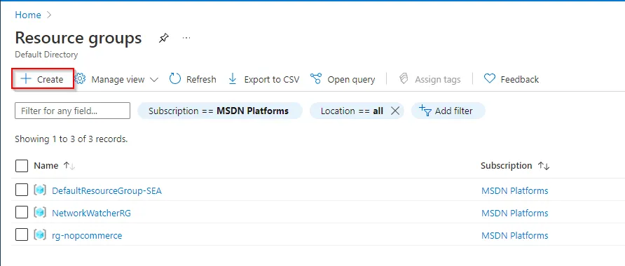
Task: Click DefaultResourceGroup-SEA cube icon
Action: (x=40, y=190)
